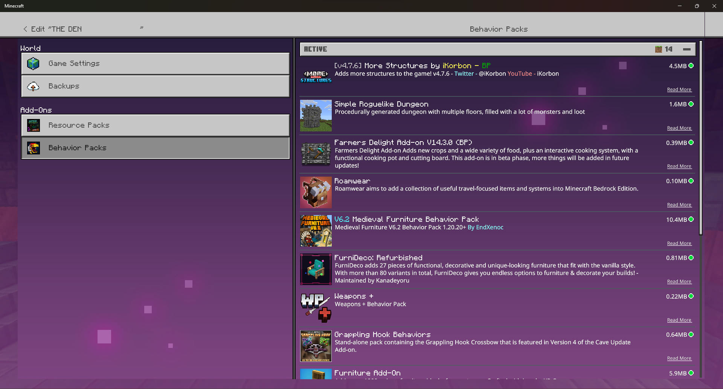The image size is (723, 389).
Task: Select the Farmers Delight Add-on title
Action: pos(403,143)
